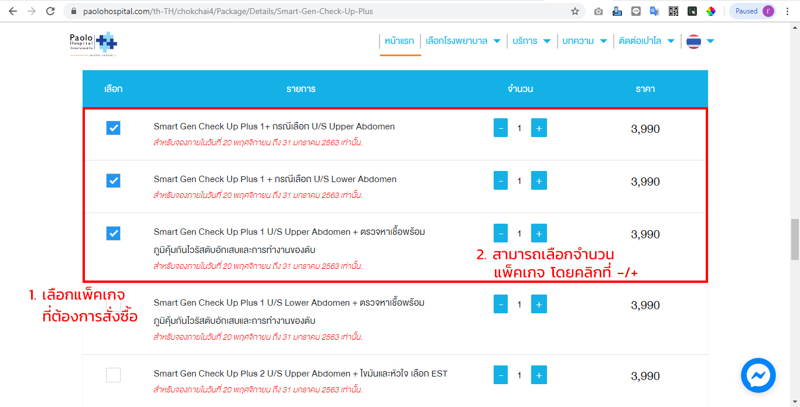
Task: Click 3,990 price in กรณีเลือก U/S Upper Abdomen row
Action: tap(645, 129)
